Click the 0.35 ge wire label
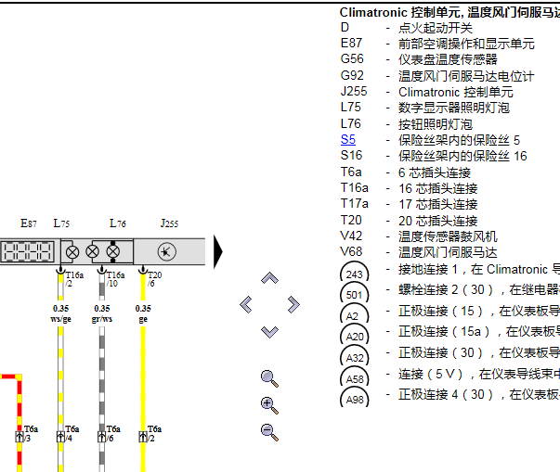This screenshot has height=472, width=560. pyautogui.click(x=143, y=313)
